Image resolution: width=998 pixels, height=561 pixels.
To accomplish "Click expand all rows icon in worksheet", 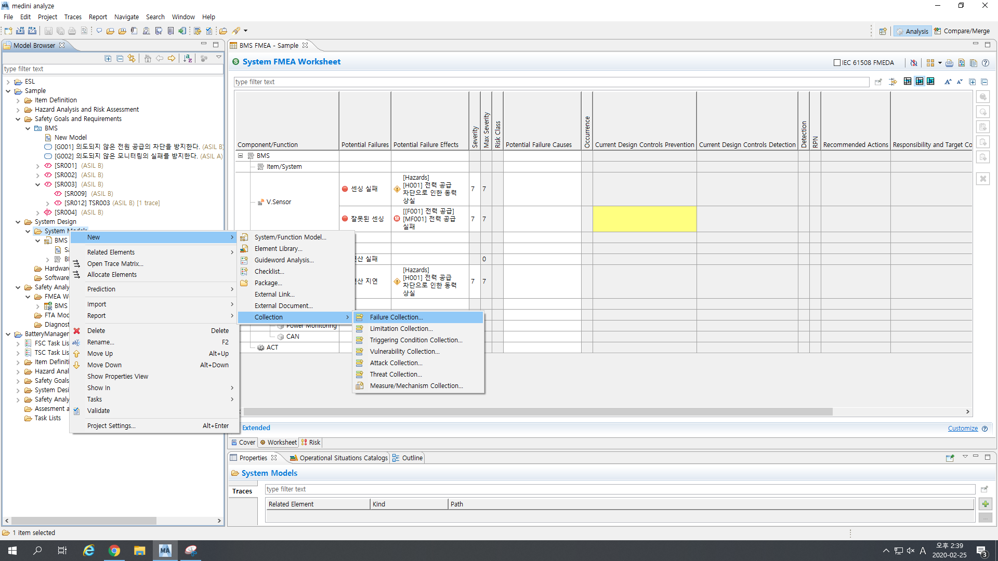I will click(x=972, y=82).
